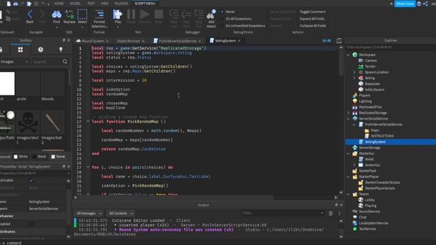Click the code editor horizontal scrollbar

[175, 198]
